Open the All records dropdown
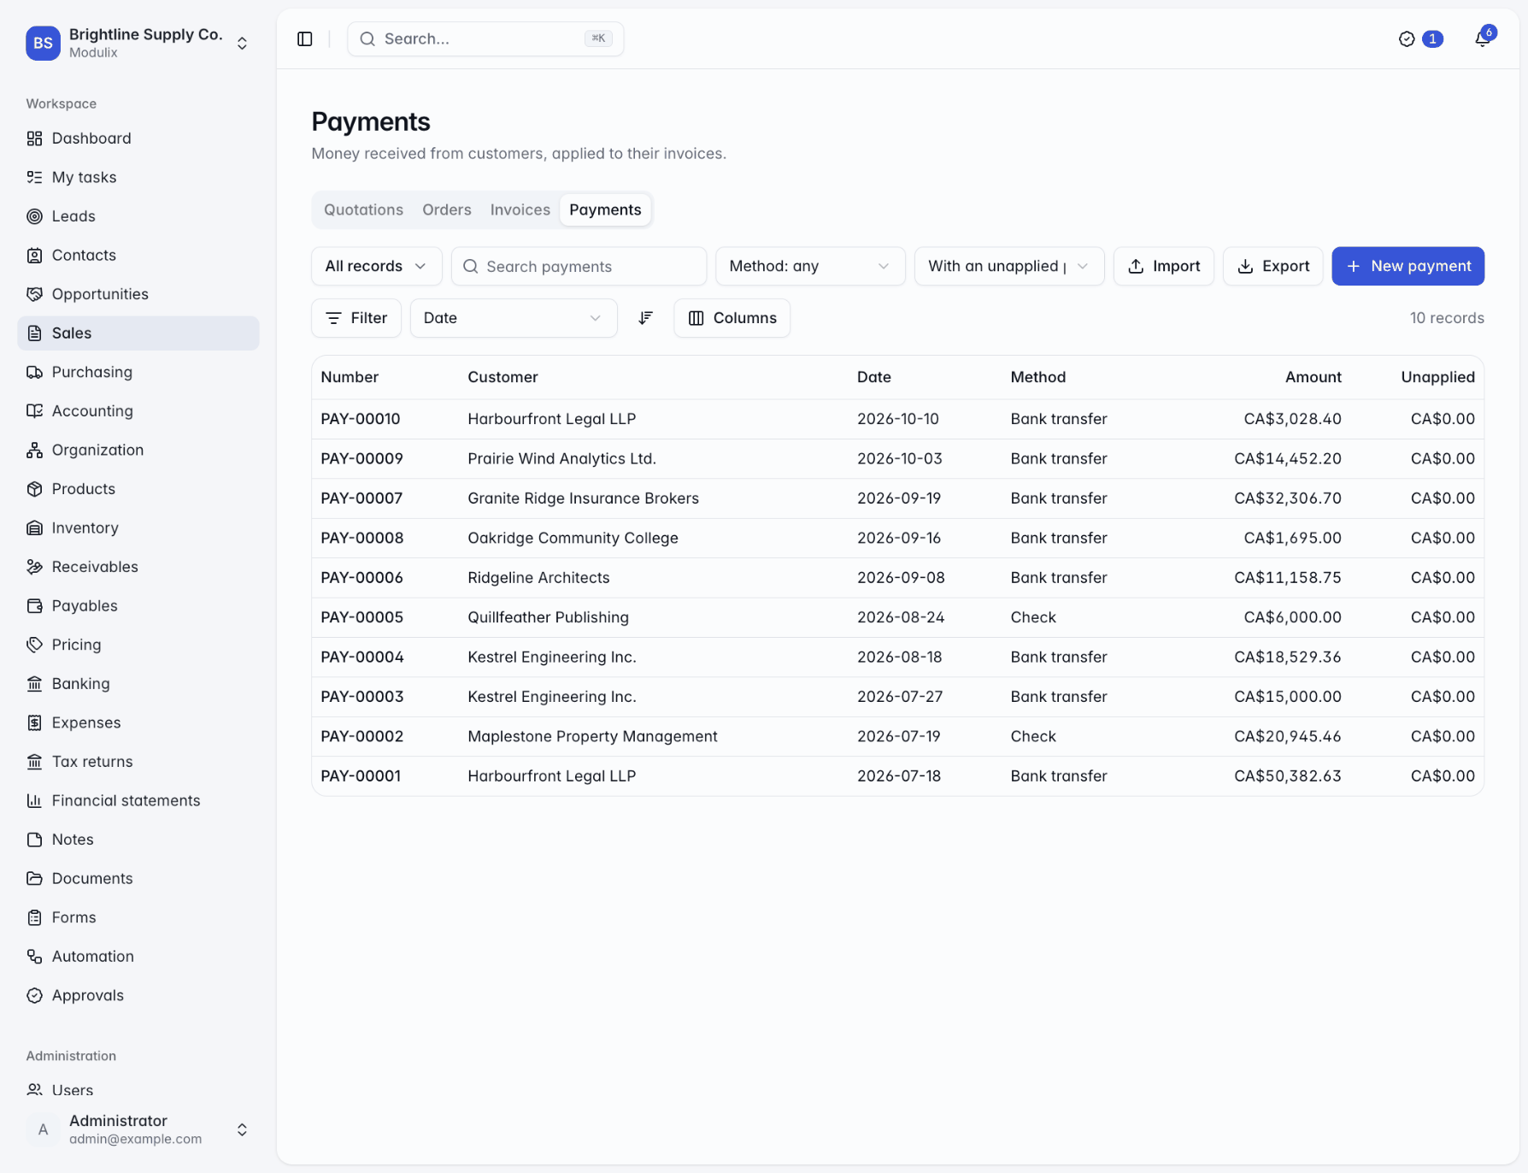This screenshot has width=1528, height=1173. click(x=376, y=266)
